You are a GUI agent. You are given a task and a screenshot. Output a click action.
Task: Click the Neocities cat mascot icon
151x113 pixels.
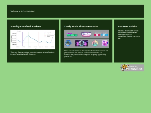(125, 68)
